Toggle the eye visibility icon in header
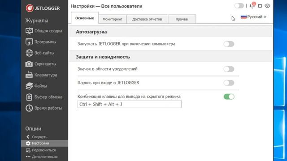Screen dimensions: 287x161 click(x=267, y=6)
